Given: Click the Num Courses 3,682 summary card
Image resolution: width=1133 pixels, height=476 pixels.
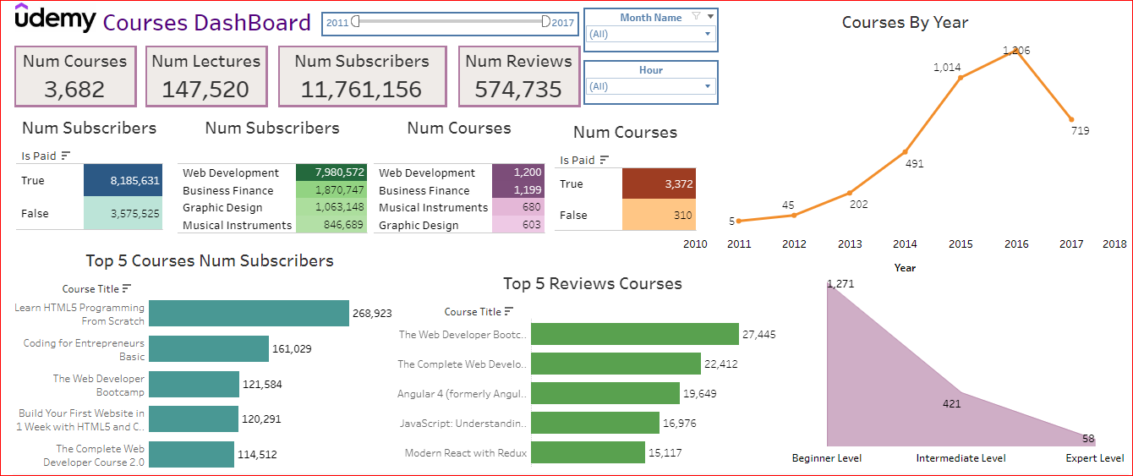Looking at the screenshot, I should (x=74, y=76).
